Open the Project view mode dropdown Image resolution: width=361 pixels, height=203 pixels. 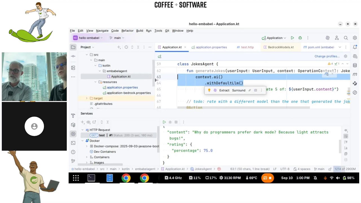pyautogui.click(x=87, y=47)
